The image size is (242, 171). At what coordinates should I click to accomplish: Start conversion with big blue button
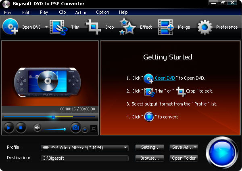[x=222, y=152]
